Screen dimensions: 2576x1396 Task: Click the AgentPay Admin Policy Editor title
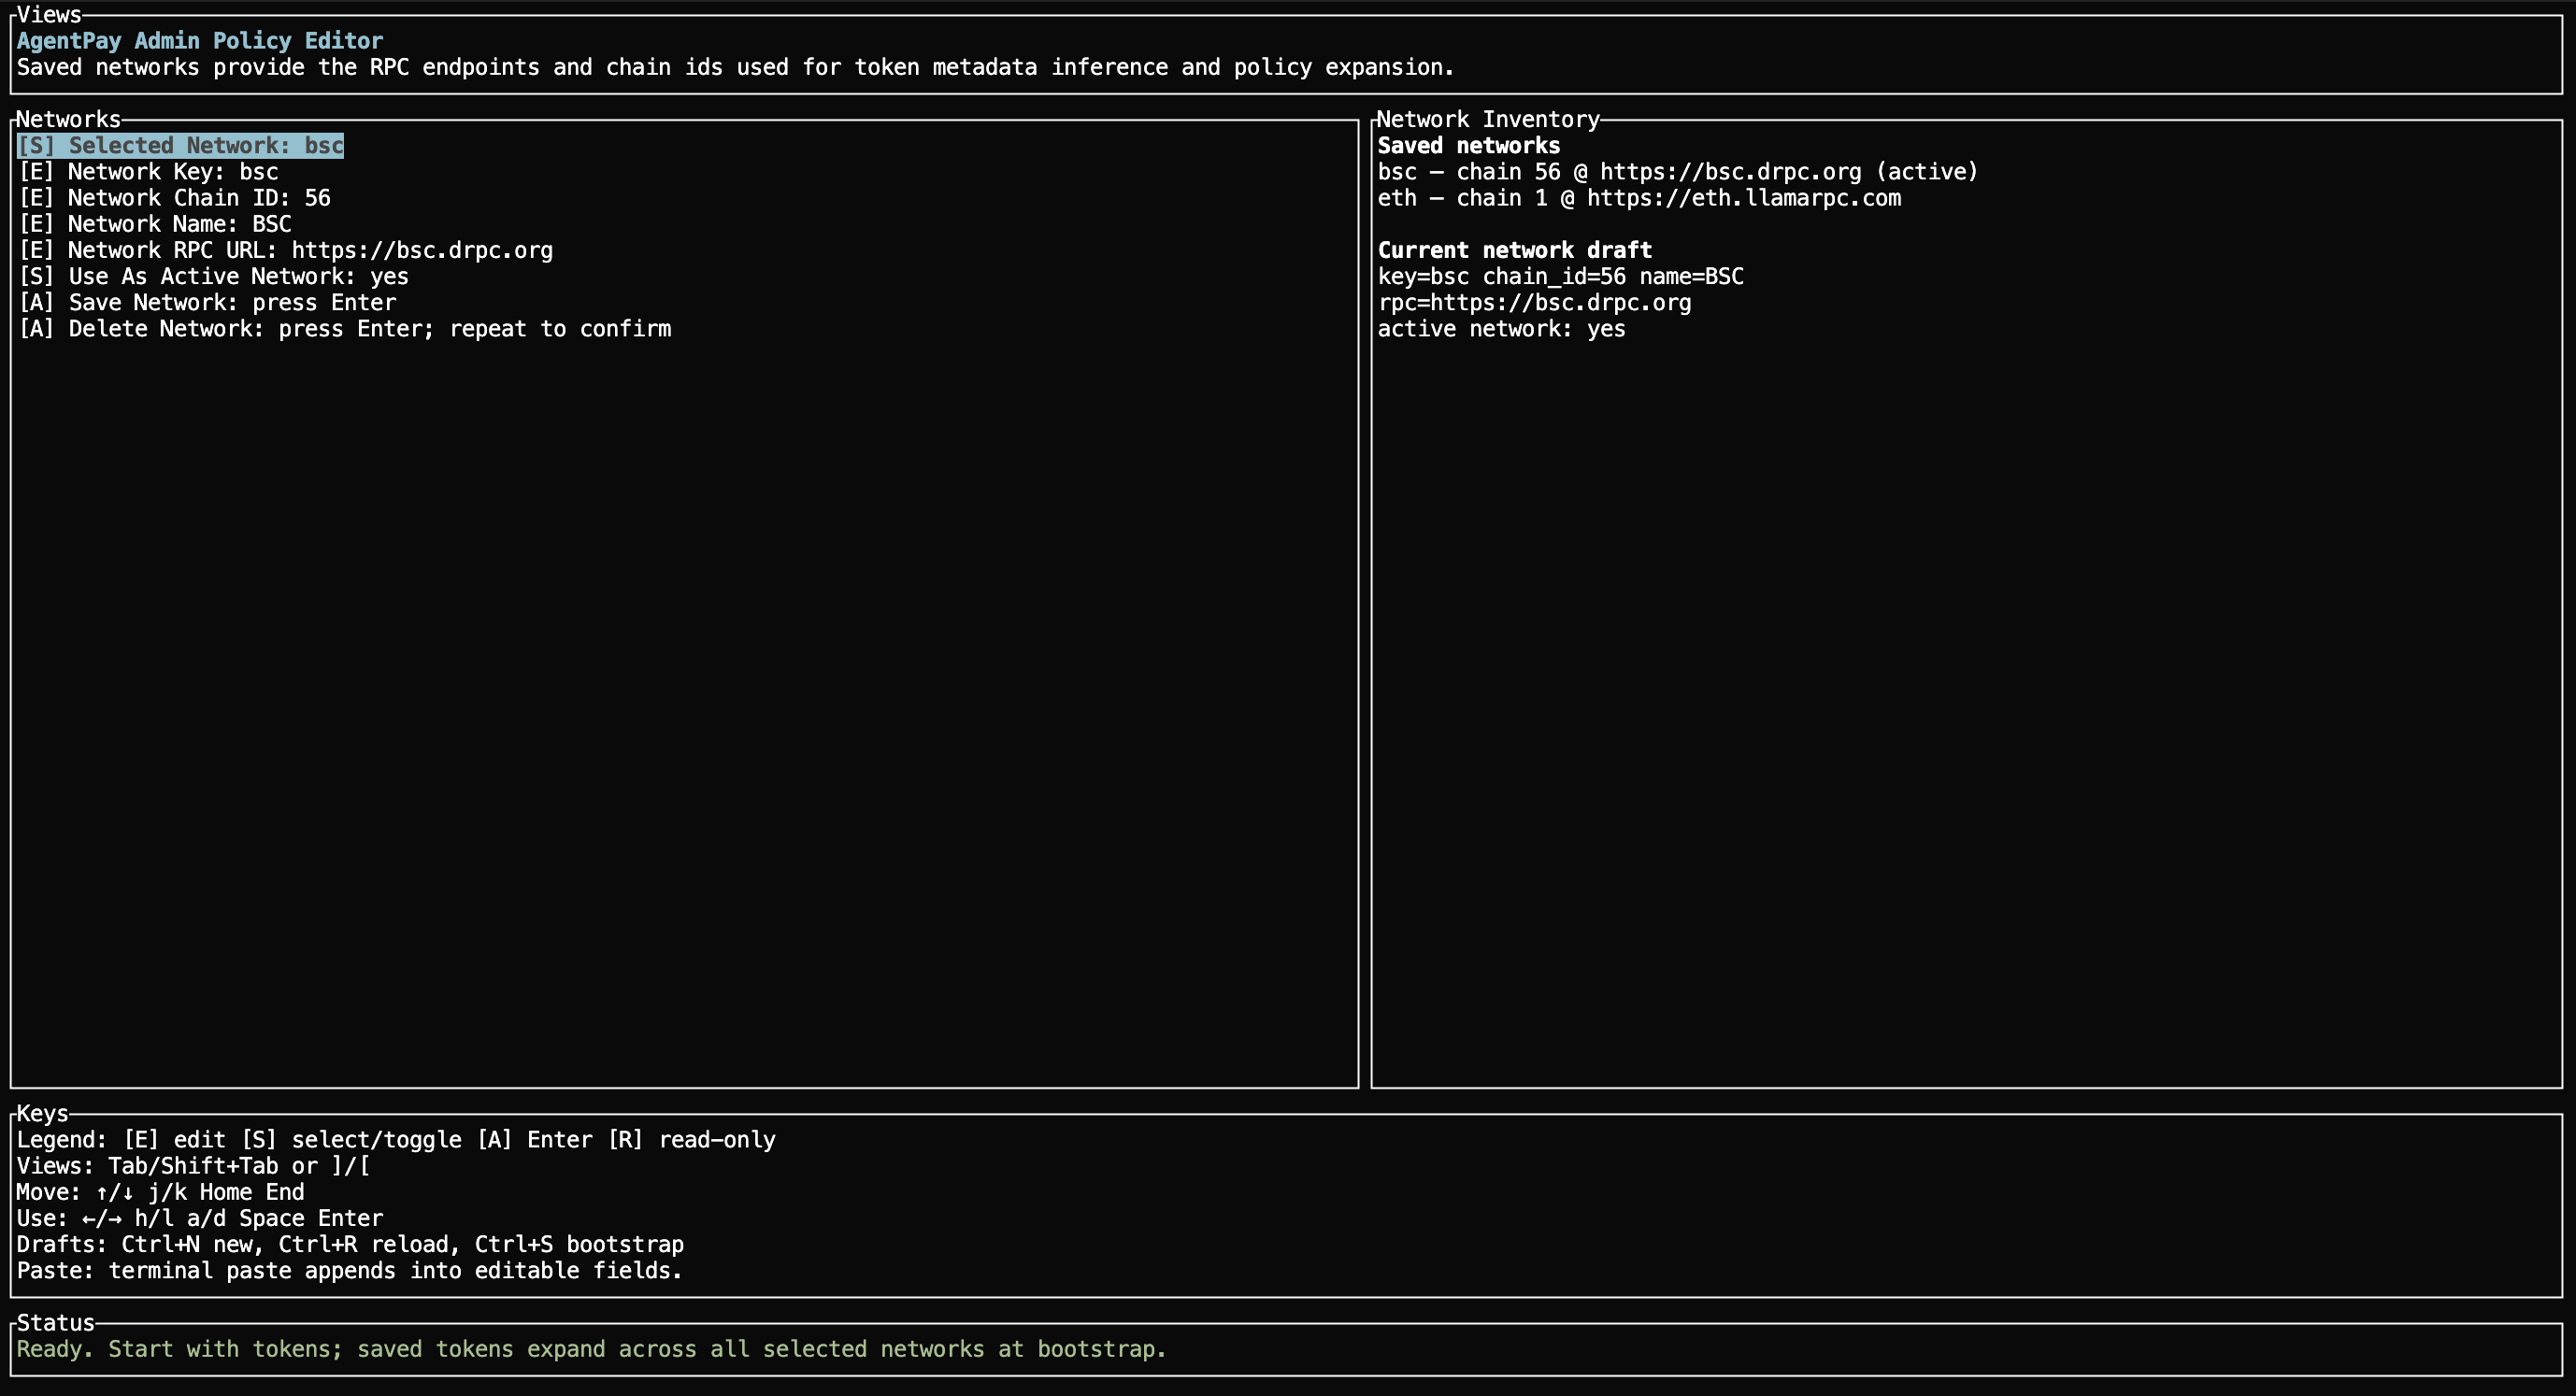198,40
